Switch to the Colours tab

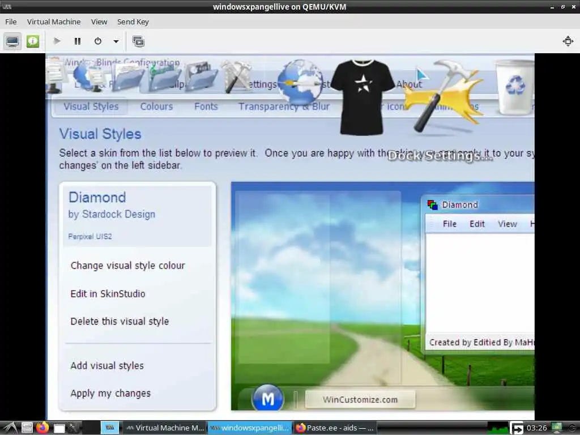pos(156,106)
